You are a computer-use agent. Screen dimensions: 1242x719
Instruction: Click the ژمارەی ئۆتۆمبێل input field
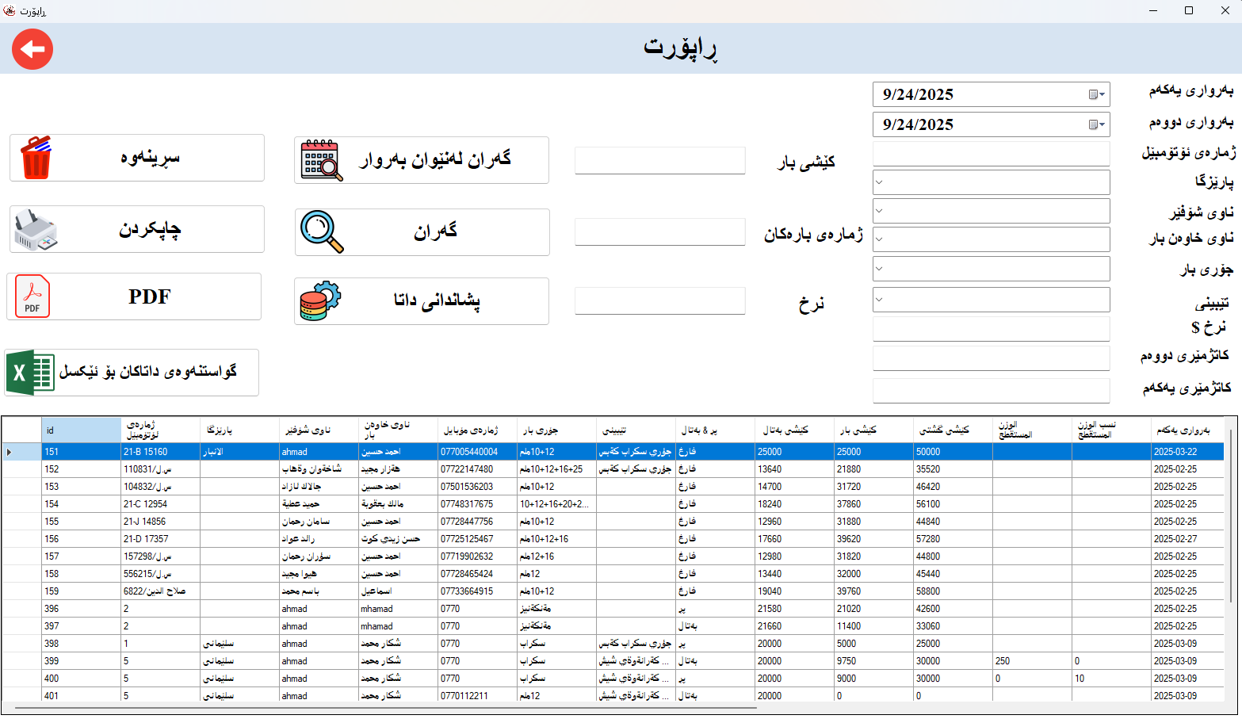click(991, 154)
